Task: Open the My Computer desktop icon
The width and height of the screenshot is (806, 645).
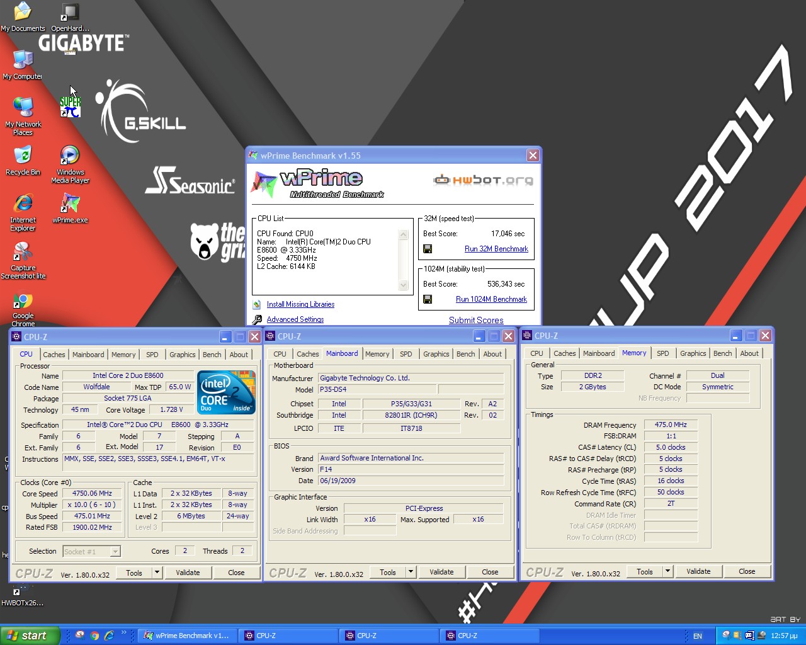Action: (23, 65)
